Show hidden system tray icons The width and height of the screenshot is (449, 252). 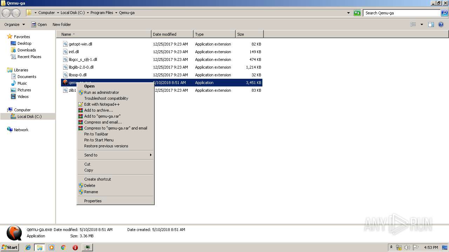tap(391, 247)
